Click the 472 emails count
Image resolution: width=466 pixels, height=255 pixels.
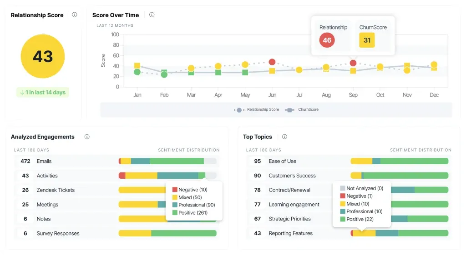[25, 161]
